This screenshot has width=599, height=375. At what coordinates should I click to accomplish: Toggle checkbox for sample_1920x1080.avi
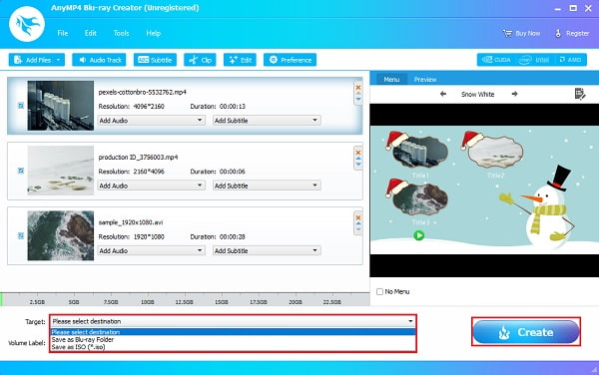point(21,235)
